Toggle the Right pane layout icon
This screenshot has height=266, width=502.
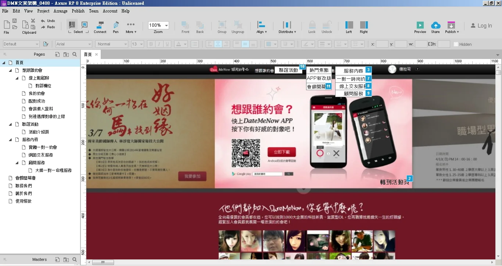pos(364,25)
